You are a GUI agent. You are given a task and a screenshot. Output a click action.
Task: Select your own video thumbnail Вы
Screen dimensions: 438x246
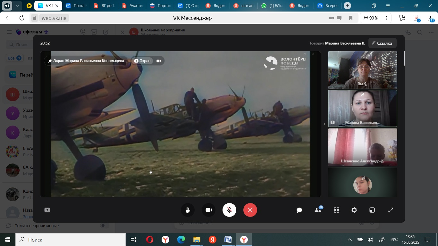pyautogui.click(x=362, y=70)
